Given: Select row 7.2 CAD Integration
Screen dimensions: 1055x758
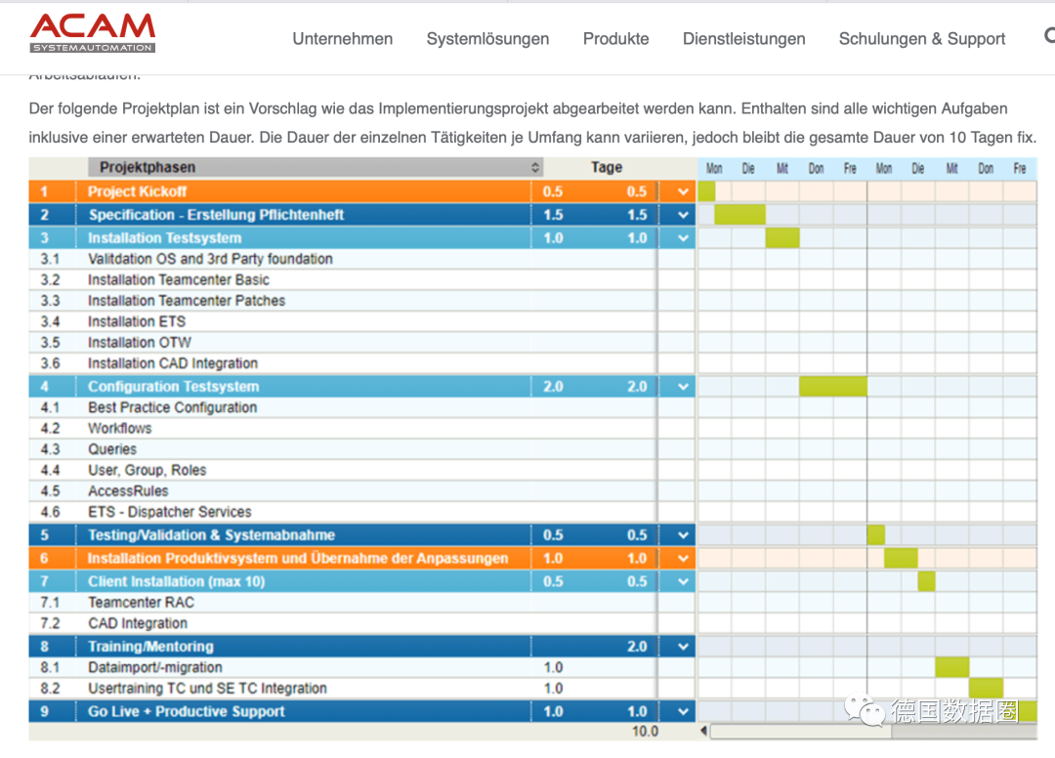Looking at the screenshot, I should coord(362,623).
